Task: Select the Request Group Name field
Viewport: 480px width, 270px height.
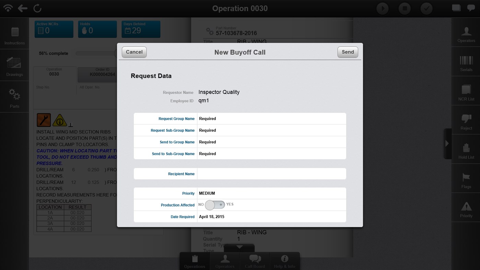Action: 271,119
